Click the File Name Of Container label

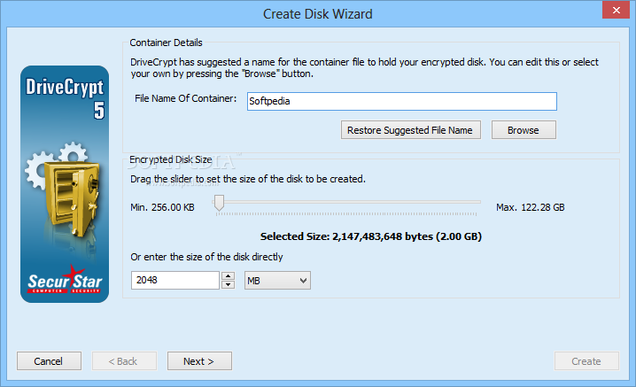point(185,98)
